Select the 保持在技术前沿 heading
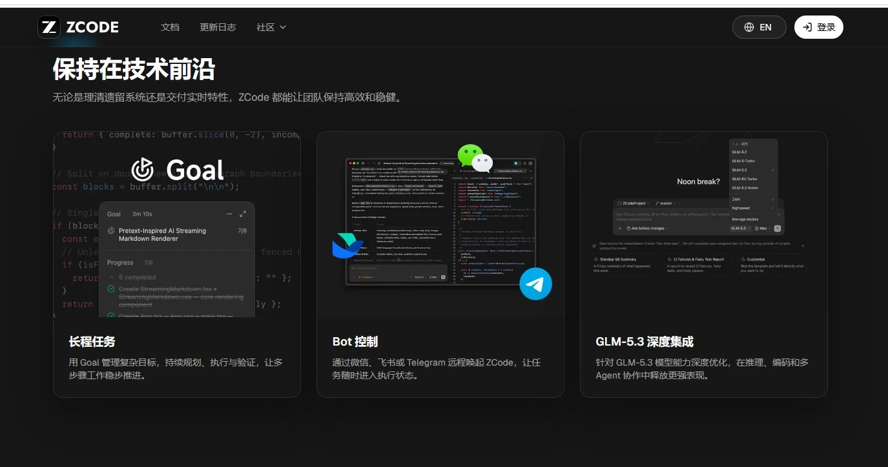888x467 pixels. click(134, 69)
